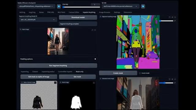Select the Mask only sub-tab

(x=80, y=72)
